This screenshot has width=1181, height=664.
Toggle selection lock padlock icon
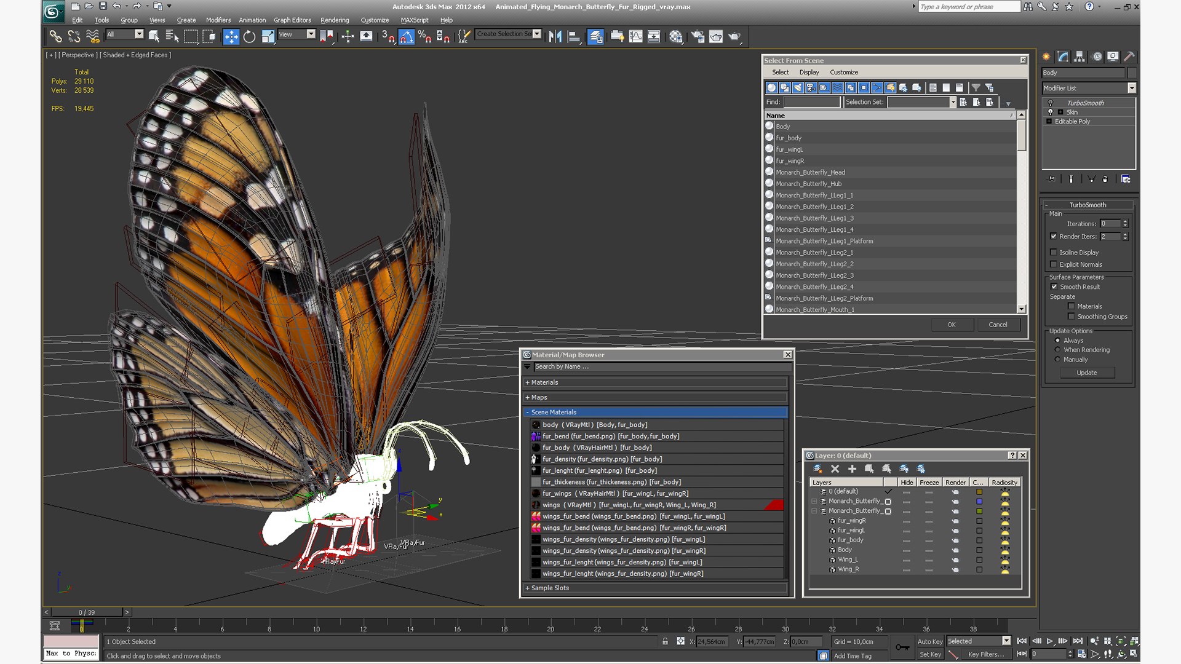coord(665,641)
